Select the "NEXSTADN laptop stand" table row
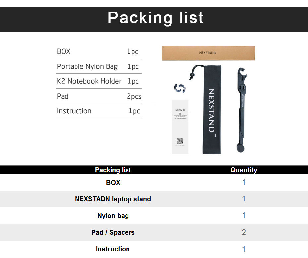 pos(113,199)
